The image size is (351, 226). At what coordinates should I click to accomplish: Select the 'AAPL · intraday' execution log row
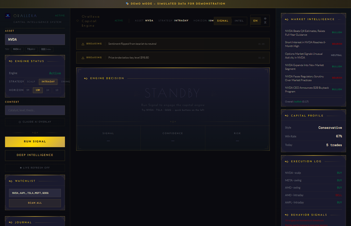313,203
